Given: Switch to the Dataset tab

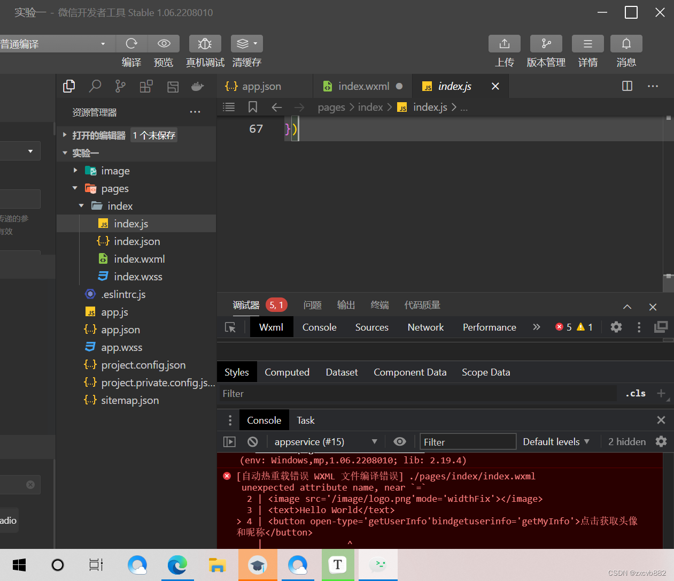Looking at the screenshot, I should point(342,372).
